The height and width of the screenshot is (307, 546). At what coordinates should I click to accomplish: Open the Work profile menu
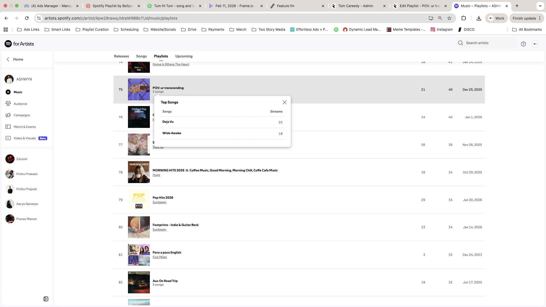(x=497, y=18)
